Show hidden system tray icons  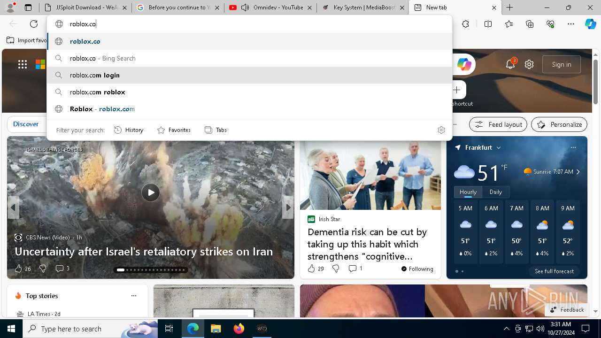coord(506,329)
